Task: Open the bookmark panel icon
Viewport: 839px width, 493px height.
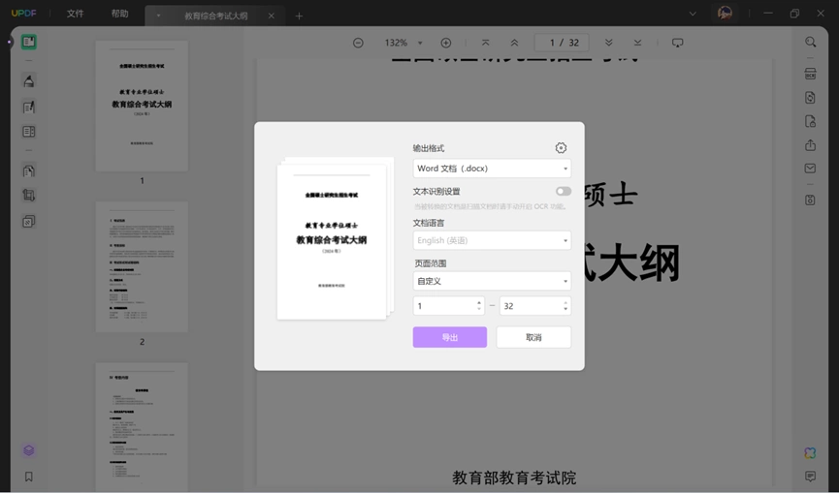Action: pos(29,476)
